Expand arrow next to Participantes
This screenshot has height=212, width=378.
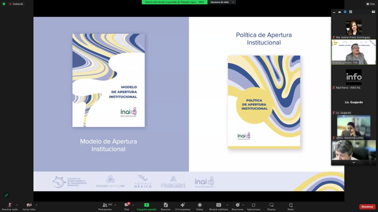115,205
